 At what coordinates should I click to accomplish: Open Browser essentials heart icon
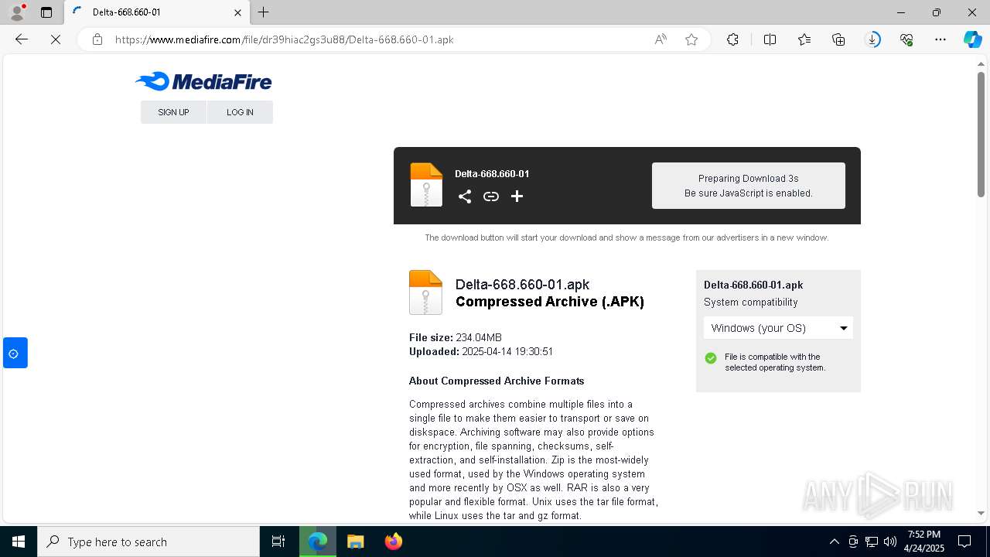click(x=906, y=39)
